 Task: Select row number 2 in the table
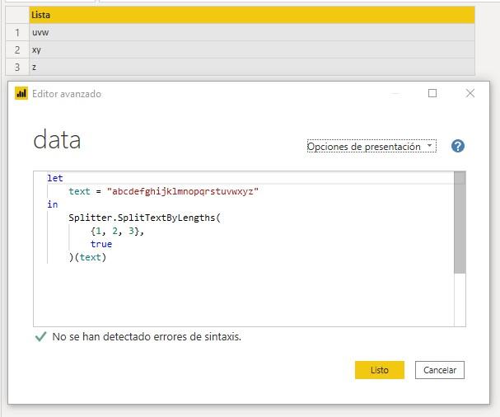pos(16,49)
